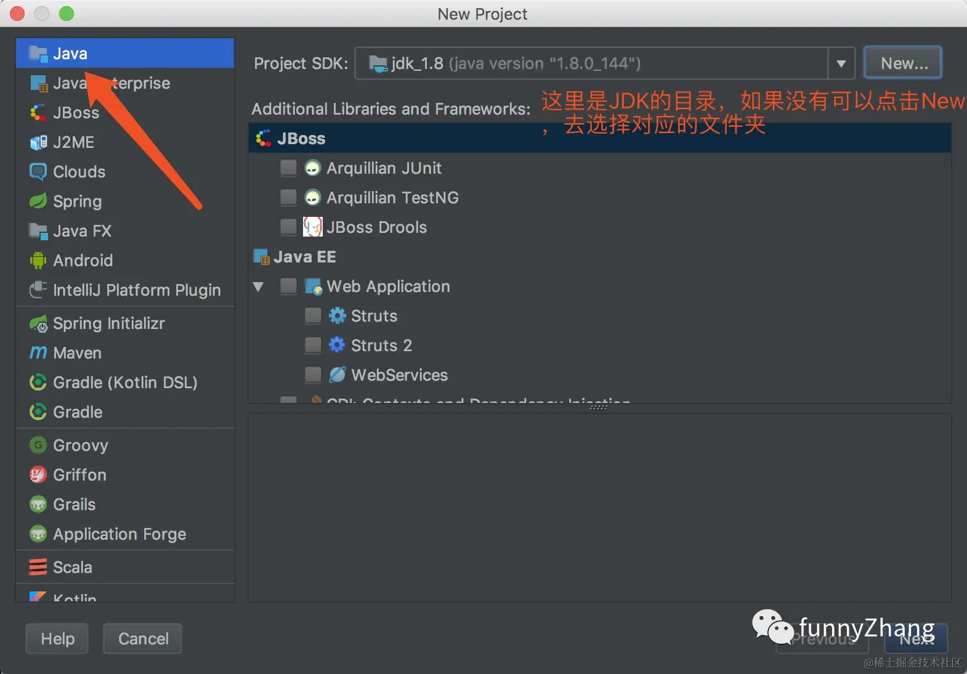Viewport: 967px width, 674px height.
Task: Pick the Clouds speech-bubble icon
Action: [x=38, y=172]
